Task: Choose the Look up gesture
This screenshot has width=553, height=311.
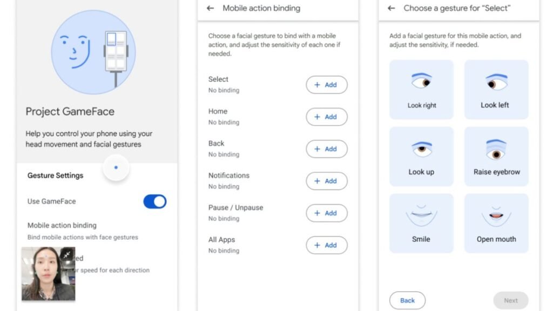Action: click(x=421, y=156)
